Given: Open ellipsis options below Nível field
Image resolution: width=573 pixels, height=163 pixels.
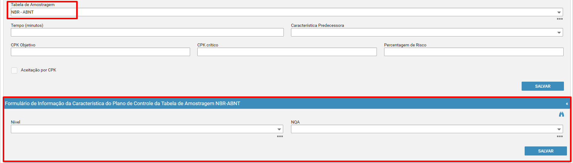Looking at the screenshot, I should pos(280,136).
